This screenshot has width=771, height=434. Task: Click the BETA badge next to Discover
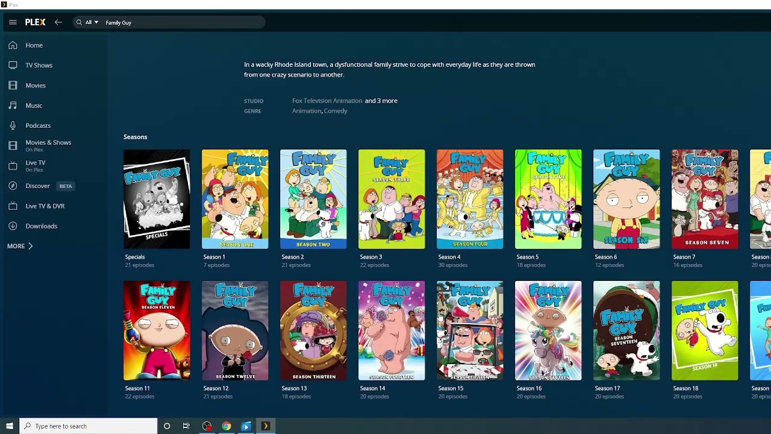[66, 186]
